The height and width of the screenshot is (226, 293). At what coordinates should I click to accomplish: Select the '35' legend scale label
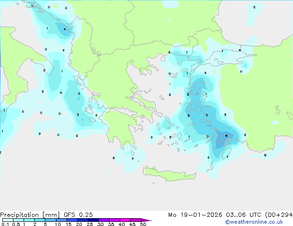point(111,224)
